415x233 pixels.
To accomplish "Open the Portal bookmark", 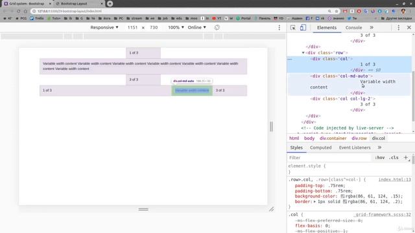I will click(243, 18).
